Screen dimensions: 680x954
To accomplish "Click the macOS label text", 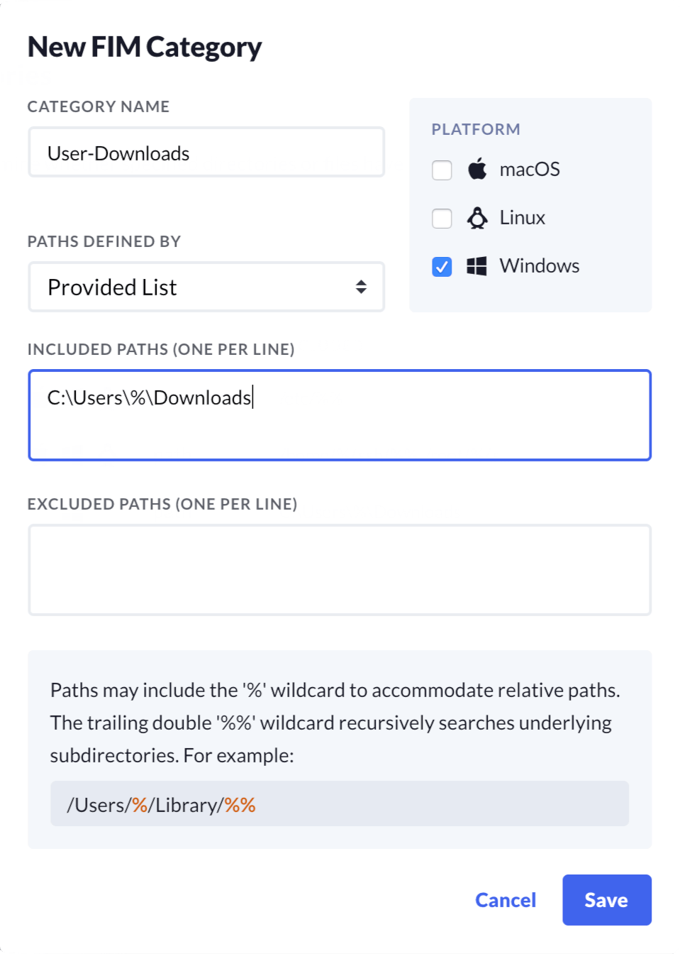I will coord(530,170).
